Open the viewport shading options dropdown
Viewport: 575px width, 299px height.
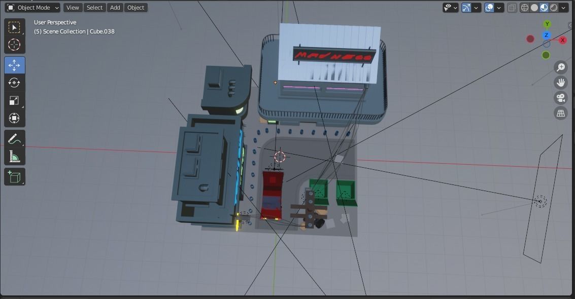click(x=563, y=8)
